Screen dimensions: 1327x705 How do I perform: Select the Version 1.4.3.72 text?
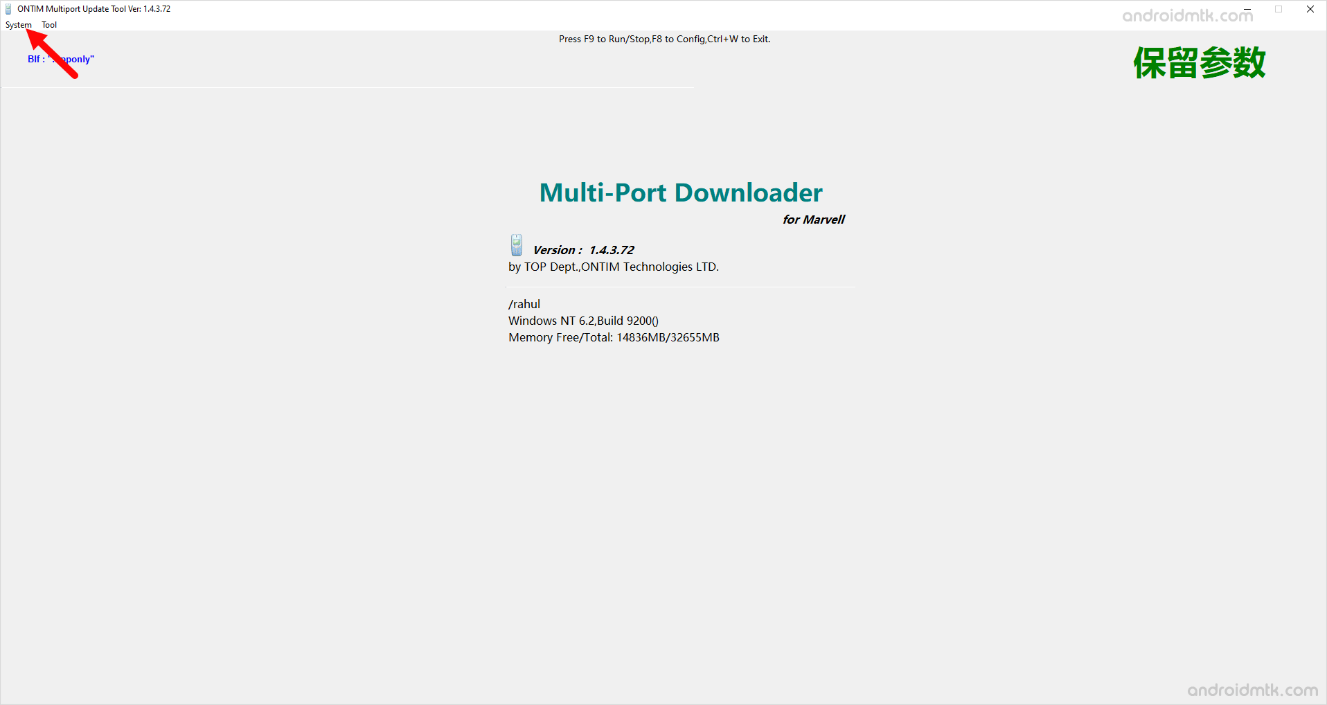coord(583,249)
